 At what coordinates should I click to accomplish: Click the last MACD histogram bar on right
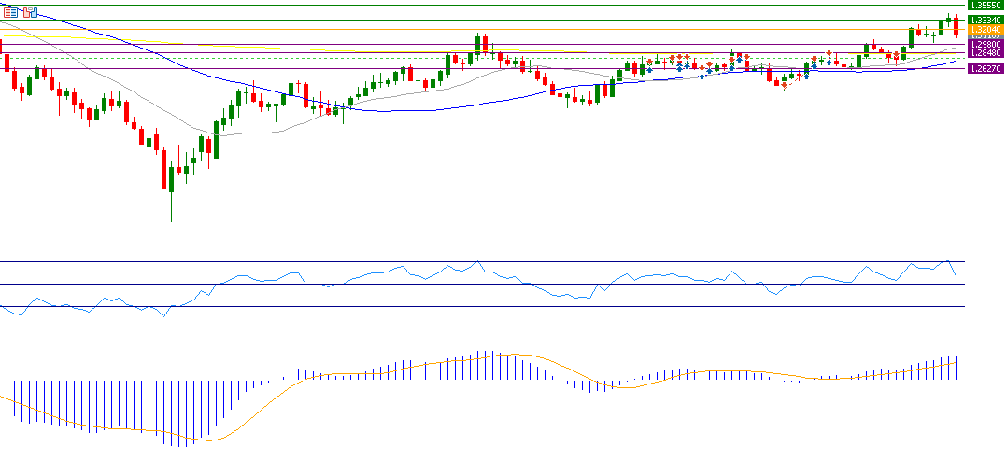(956, 367)
